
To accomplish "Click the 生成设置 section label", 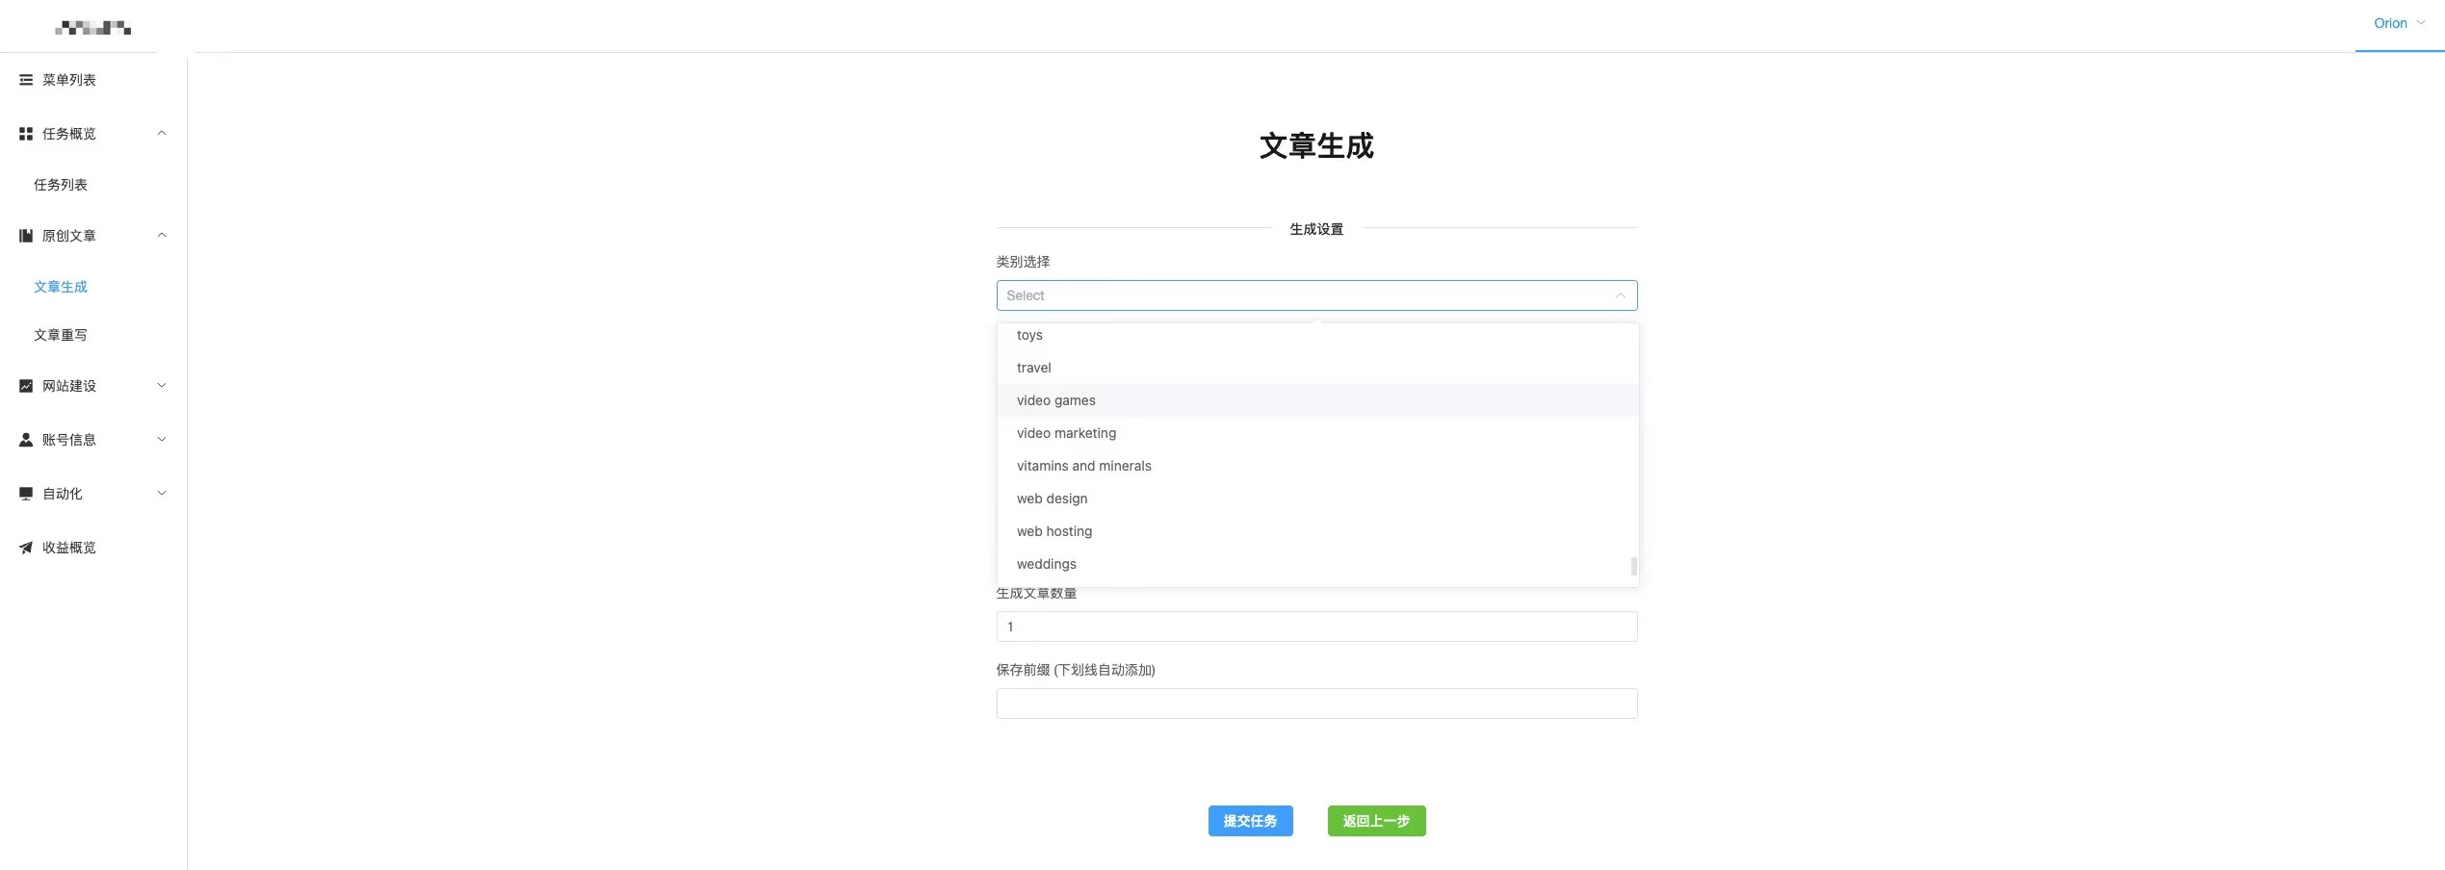I will point(1316,229).
